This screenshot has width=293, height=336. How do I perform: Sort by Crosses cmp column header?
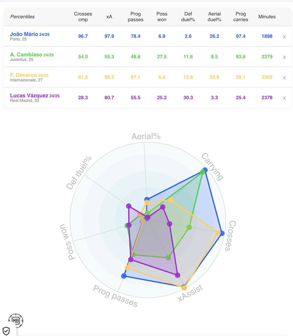pyautogui.click(x=83, y=17)
